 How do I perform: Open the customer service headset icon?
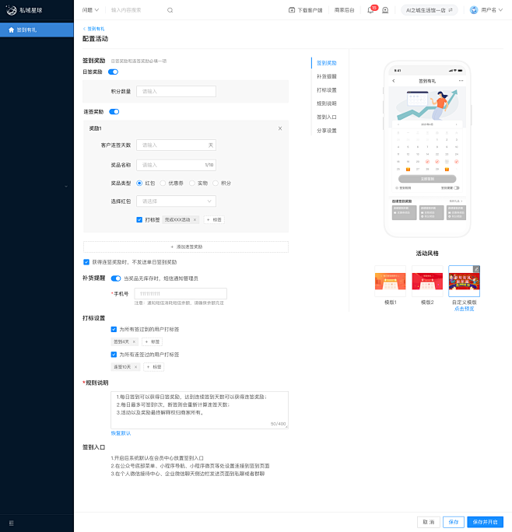point(385,10)
